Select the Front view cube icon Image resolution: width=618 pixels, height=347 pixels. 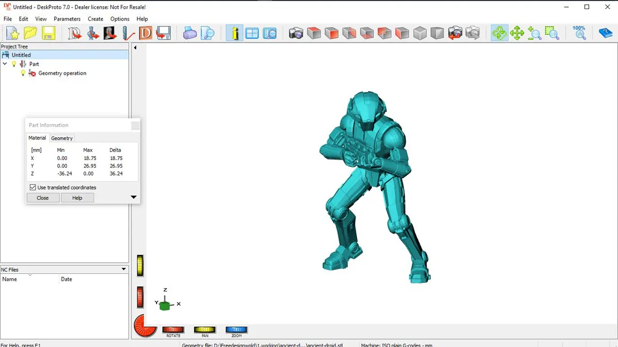click(331, 33)
